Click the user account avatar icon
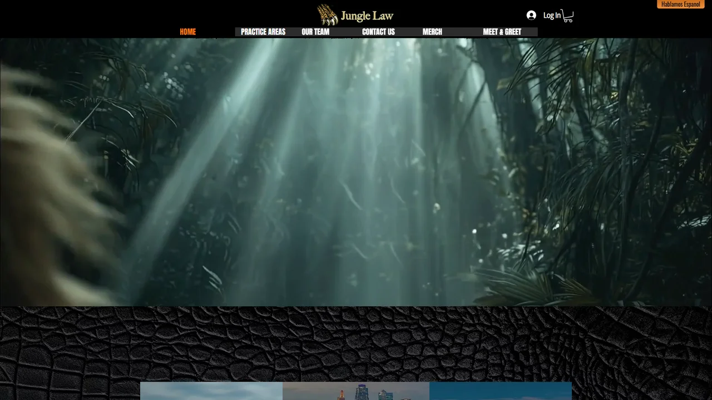 (x=531, y=16)
